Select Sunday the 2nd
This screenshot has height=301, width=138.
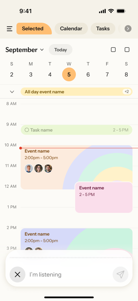click(12, 74)
